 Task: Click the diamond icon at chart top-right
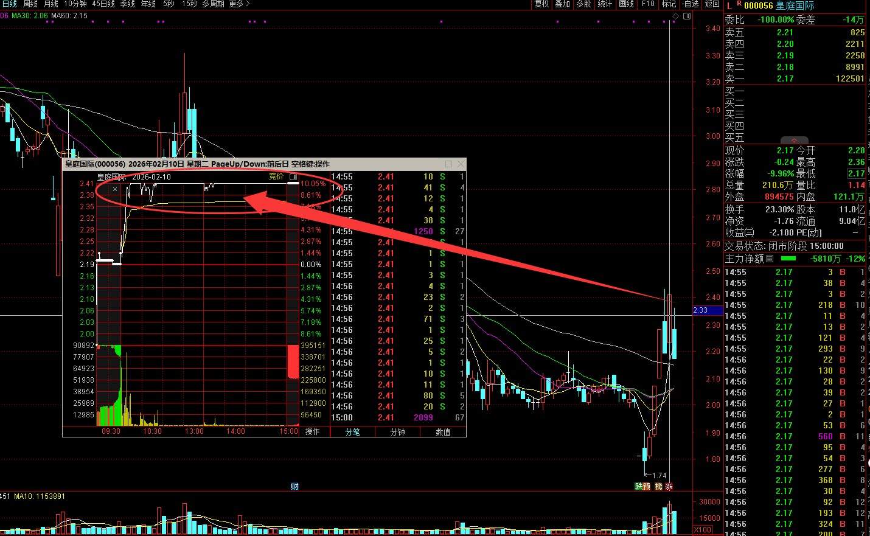675,16
